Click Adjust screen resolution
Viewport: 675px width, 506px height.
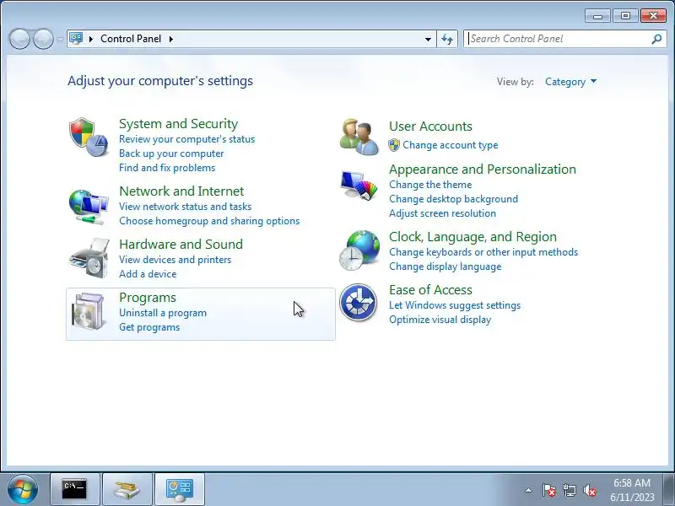coord(442,213)
